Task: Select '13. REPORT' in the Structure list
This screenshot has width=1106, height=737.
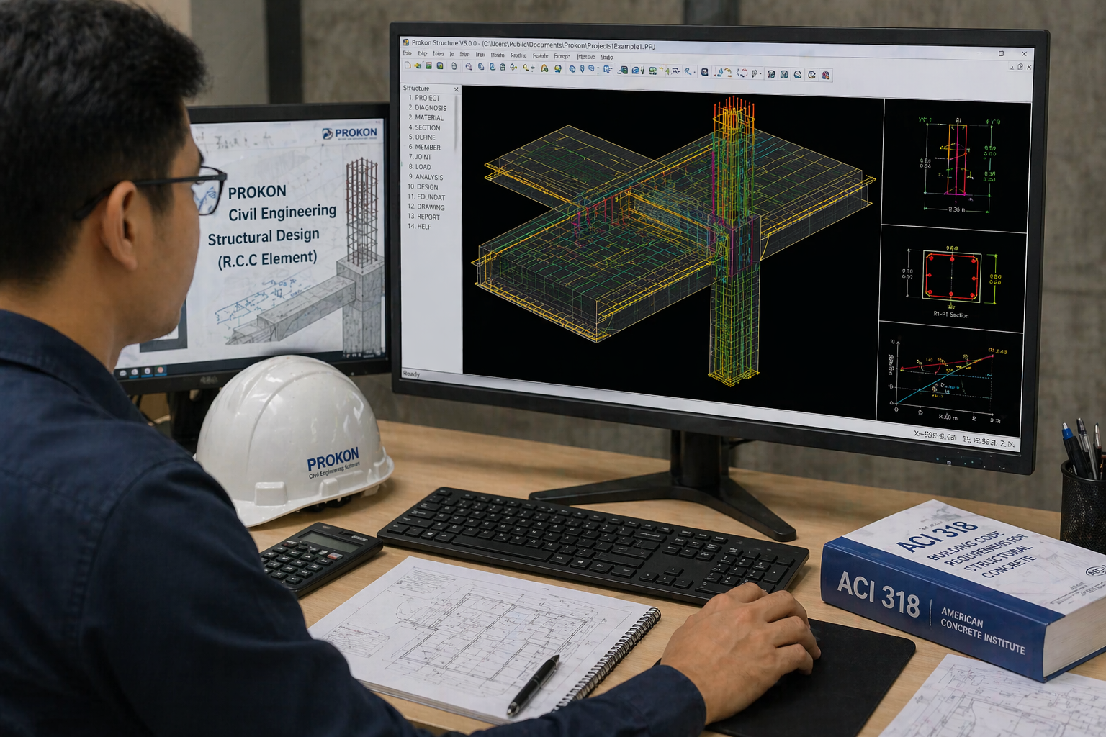Action: tap(423, 217)
